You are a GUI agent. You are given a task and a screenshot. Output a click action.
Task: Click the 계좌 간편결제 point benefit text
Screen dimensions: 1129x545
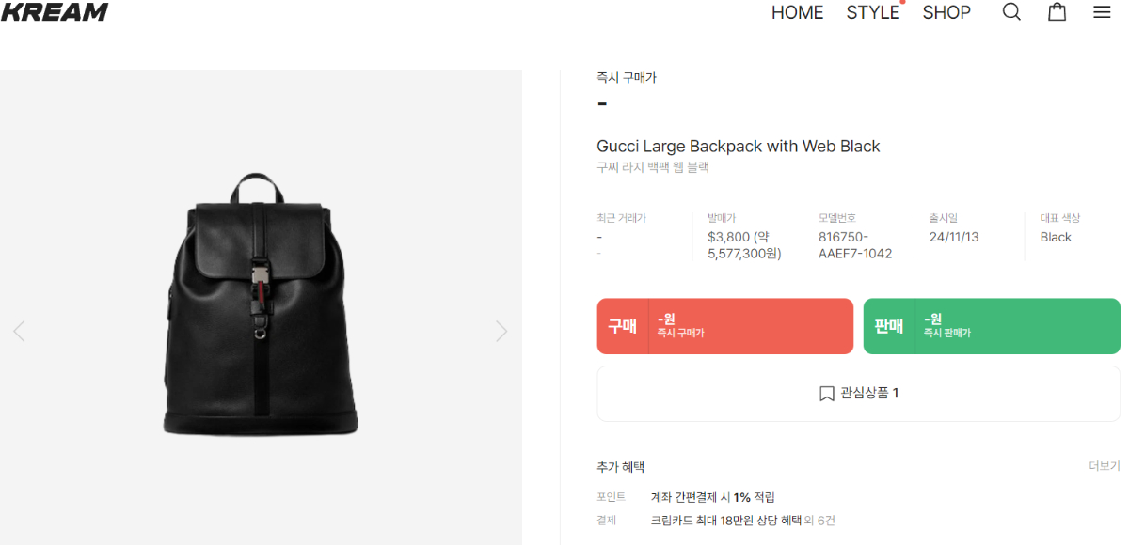[x=712, y=497]
